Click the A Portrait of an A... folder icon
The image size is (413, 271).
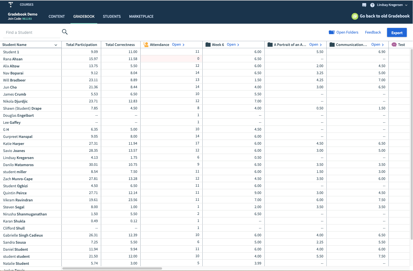click(x=270, y=45)
